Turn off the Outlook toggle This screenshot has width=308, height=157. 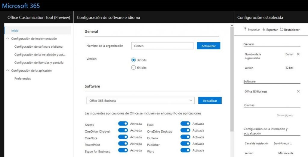click(185, 137)
